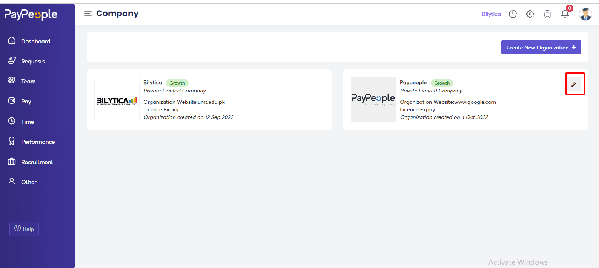Select Other menu label

point(29,182)
